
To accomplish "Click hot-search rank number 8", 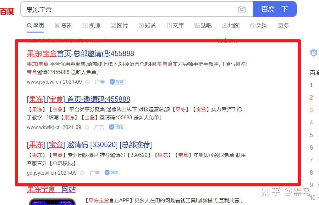I will click(x=311, y=172).
